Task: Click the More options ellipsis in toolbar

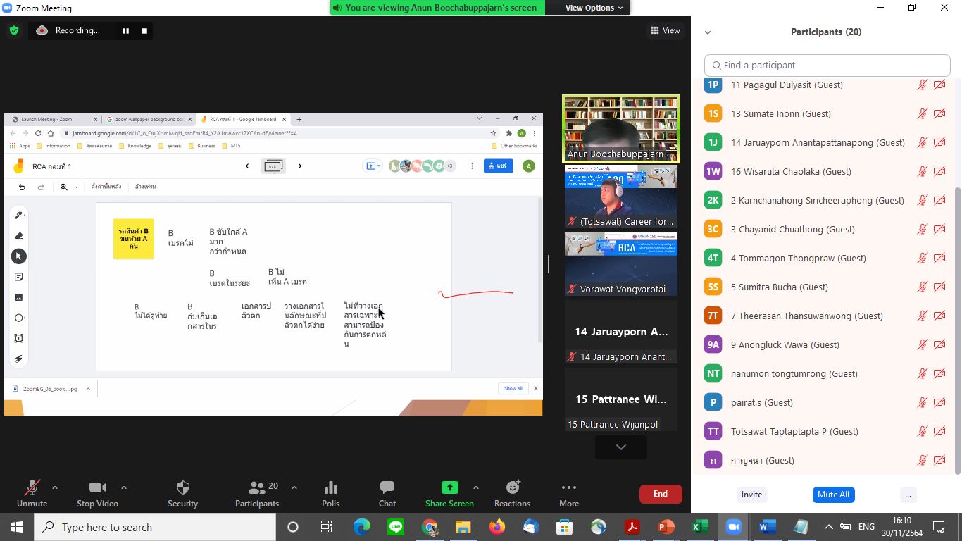Action: [x=568, y=488]
